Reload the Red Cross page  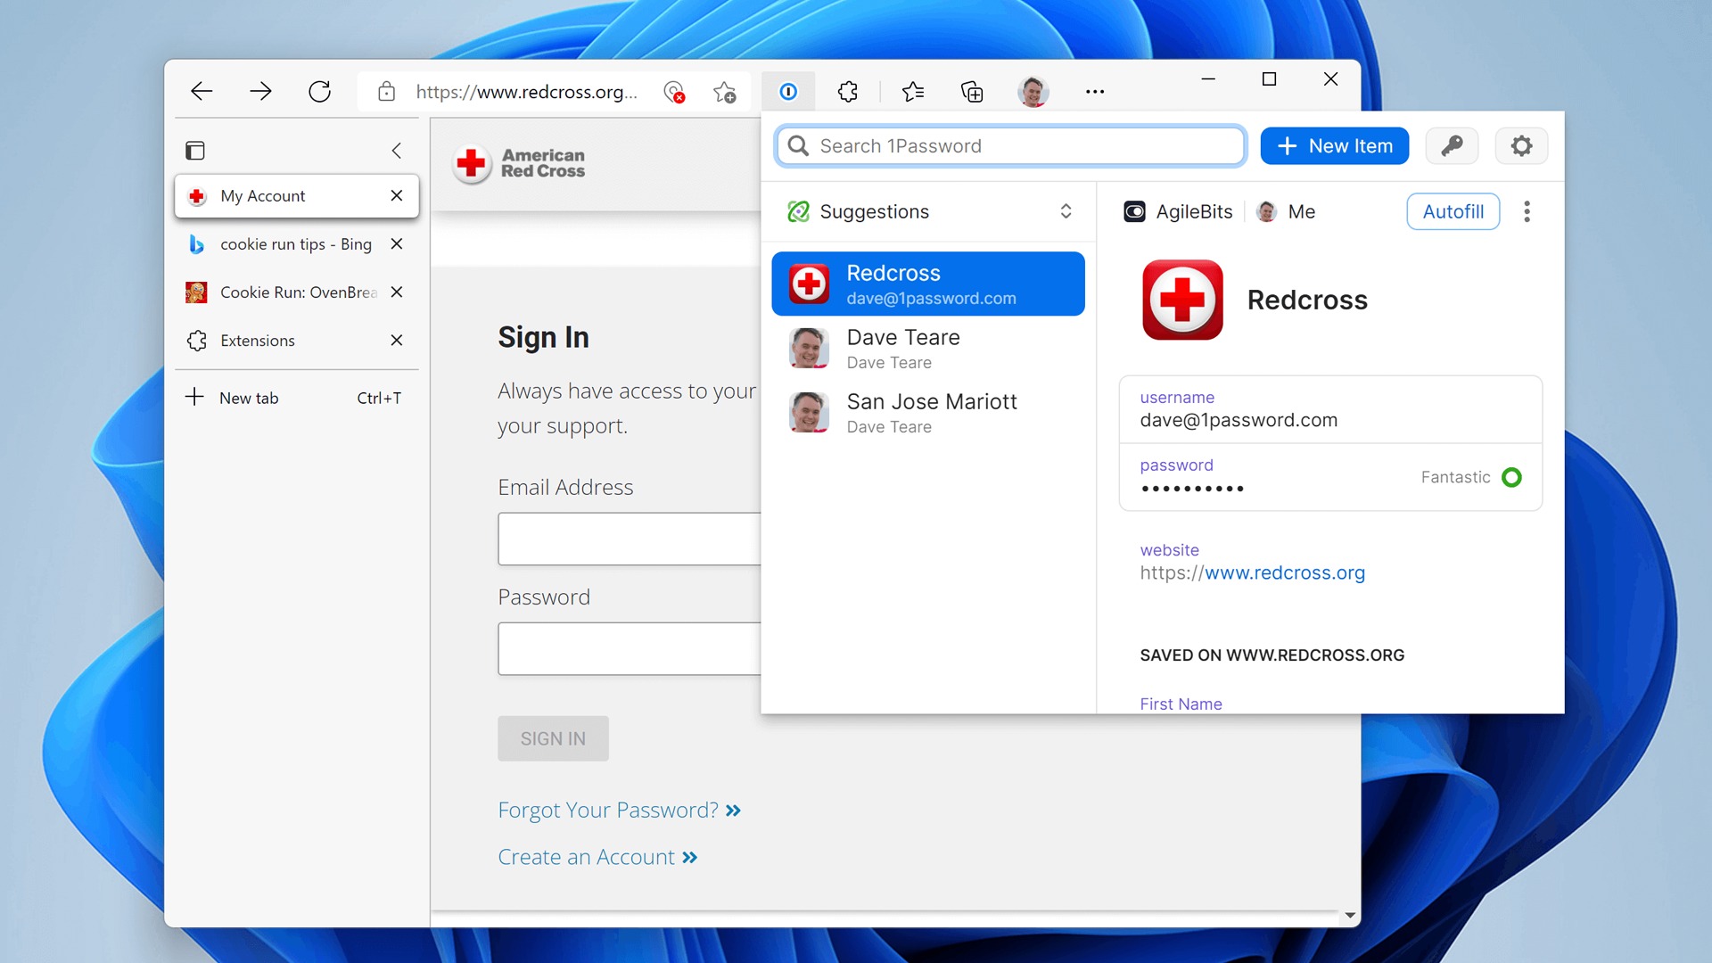tap(319, 91)
